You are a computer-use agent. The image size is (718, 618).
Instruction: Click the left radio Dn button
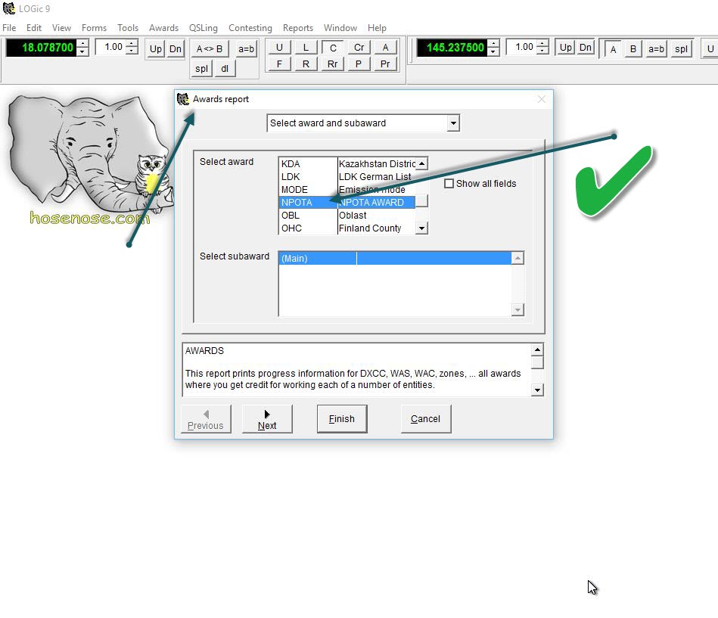click(x=176, y=48)
